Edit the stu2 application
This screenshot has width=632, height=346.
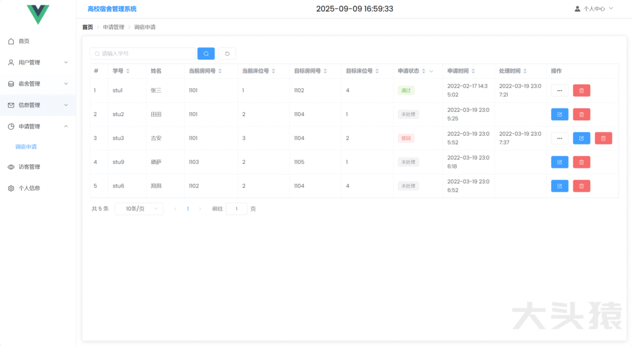tap(559, 114)
